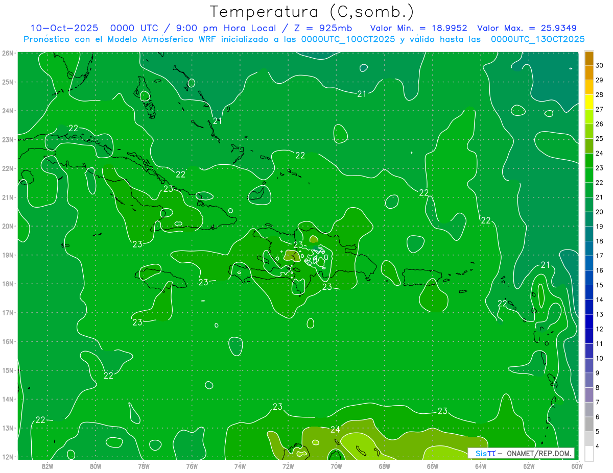Image resolution: width=613 pixels, height=473 pixels.
Task: Click the latitude label "13N"
Action: click(8, 428)
